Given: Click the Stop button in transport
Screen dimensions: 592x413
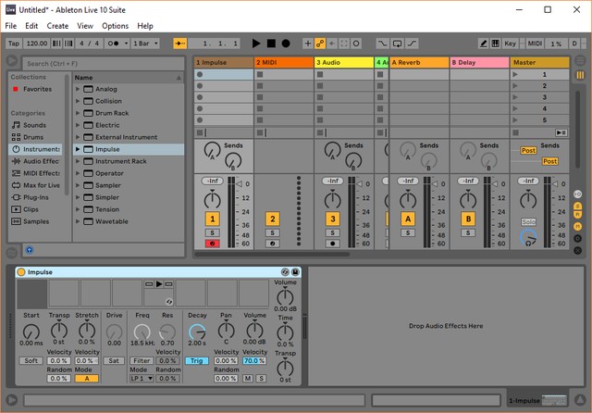Looking at the screenshot, I should tap(271, 44).
